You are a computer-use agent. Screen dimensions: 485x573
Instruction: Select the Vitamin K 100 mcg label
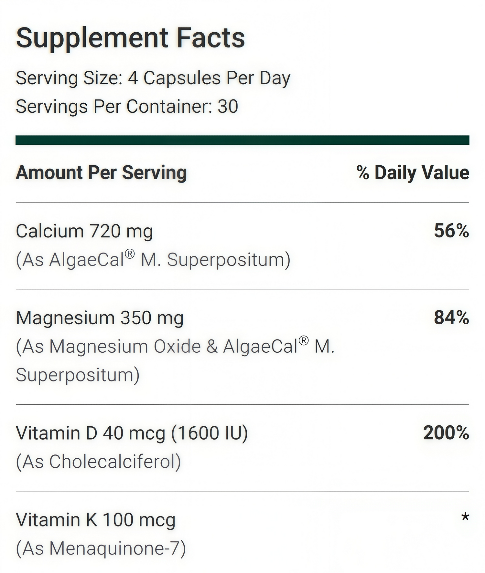click(96, 520)
